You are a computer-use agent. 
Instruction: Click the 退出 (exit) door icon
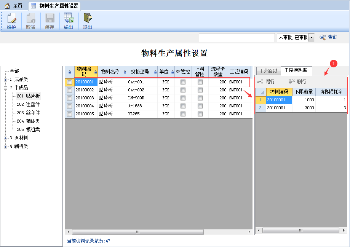88,18
